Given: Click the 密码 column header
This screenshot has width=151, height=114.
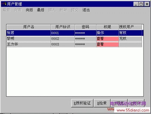Looking at the screenshot, I should 85,27.
